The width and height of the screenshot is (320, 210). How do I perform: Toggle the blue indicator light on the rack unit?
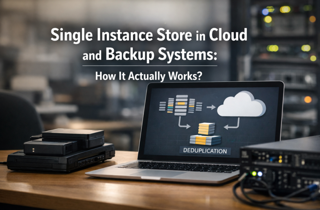coord(260,174)
